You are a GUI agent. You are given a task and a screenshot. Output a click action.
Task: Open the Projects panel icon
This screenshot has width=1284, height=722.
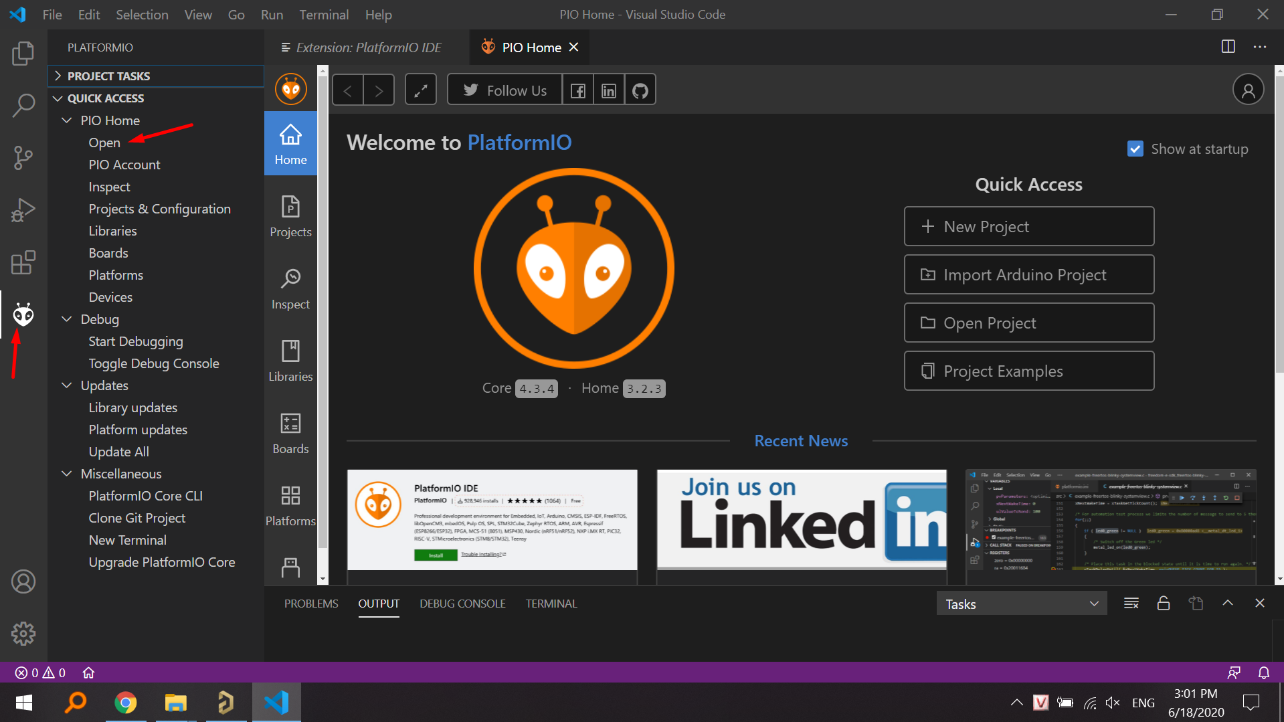click(x=290, y=215)
